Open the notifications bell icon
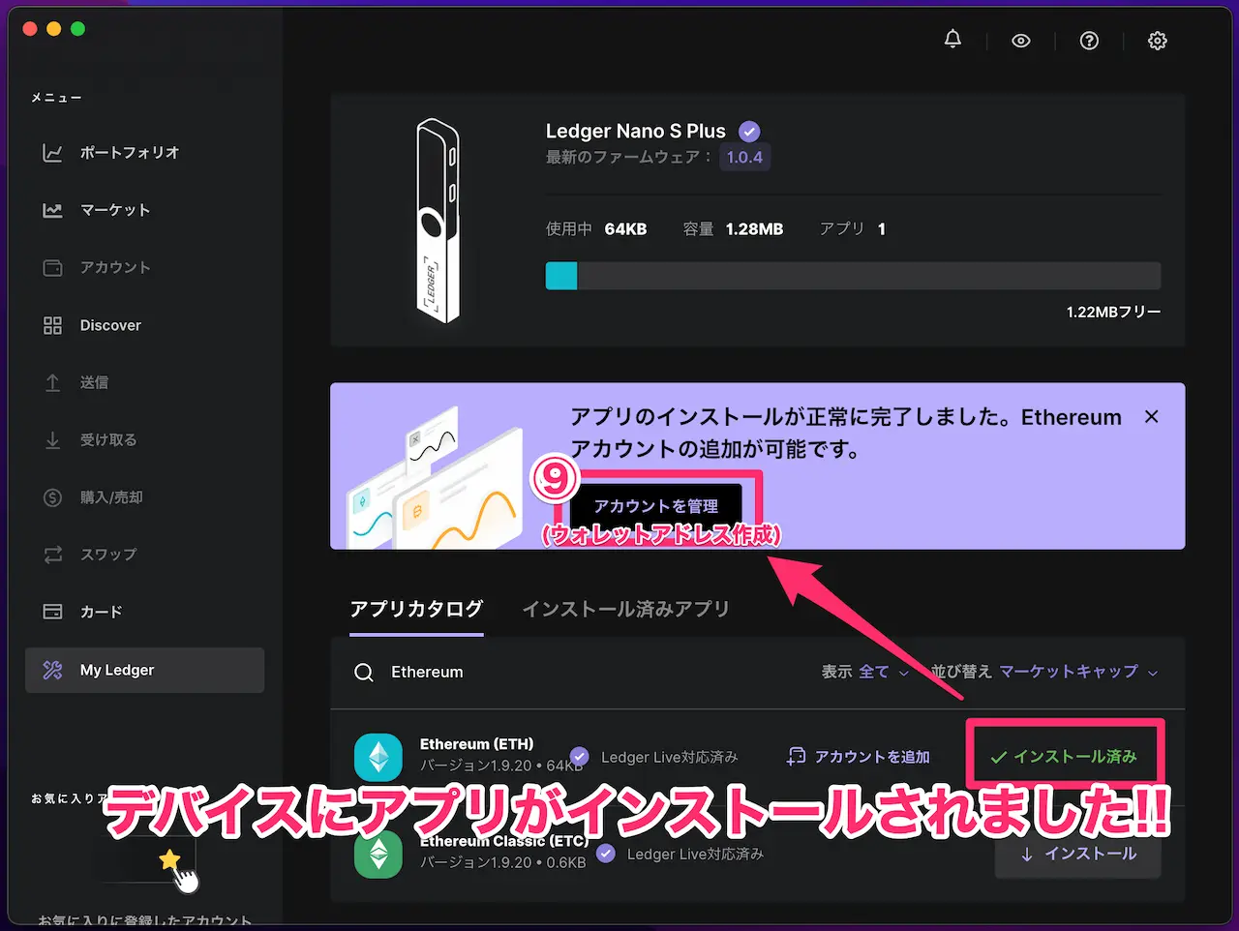Viewport: 1239px width, 931px height. coord(952,40)
